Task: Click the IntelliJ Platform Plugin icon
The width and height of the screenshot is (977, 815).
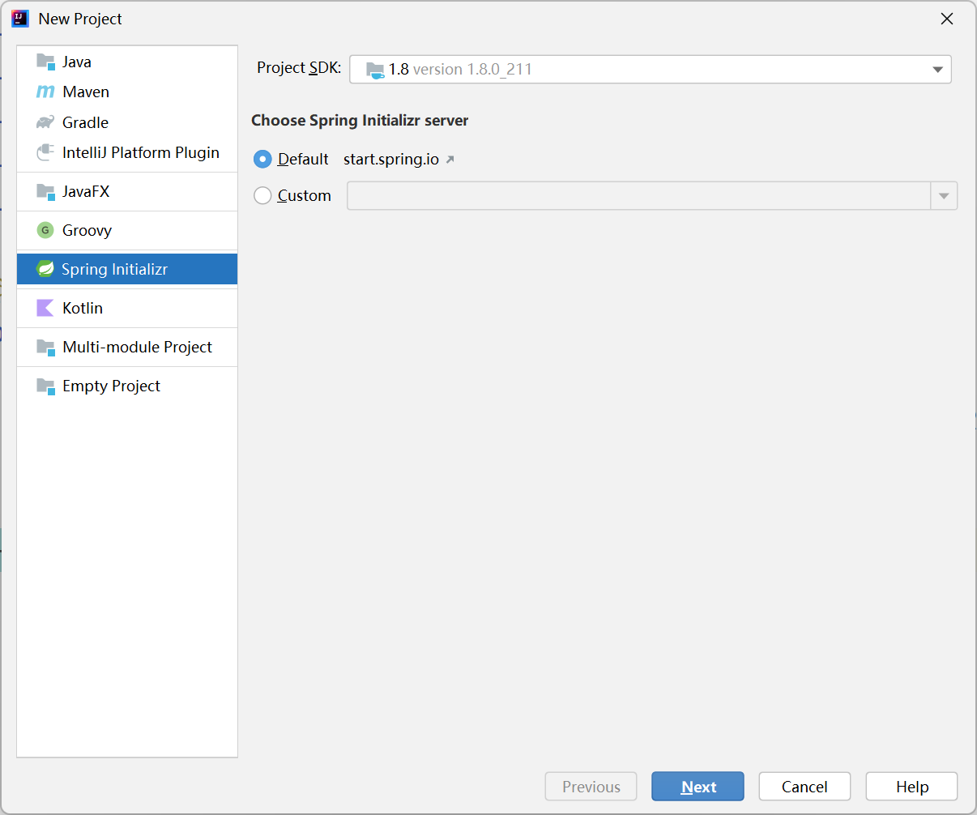Action: click(45, 152)
